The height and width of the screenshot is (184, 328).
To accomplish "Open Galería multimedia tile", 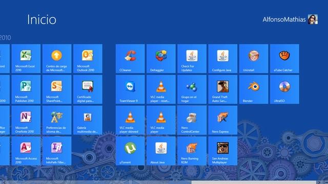I will coord(88,120).
